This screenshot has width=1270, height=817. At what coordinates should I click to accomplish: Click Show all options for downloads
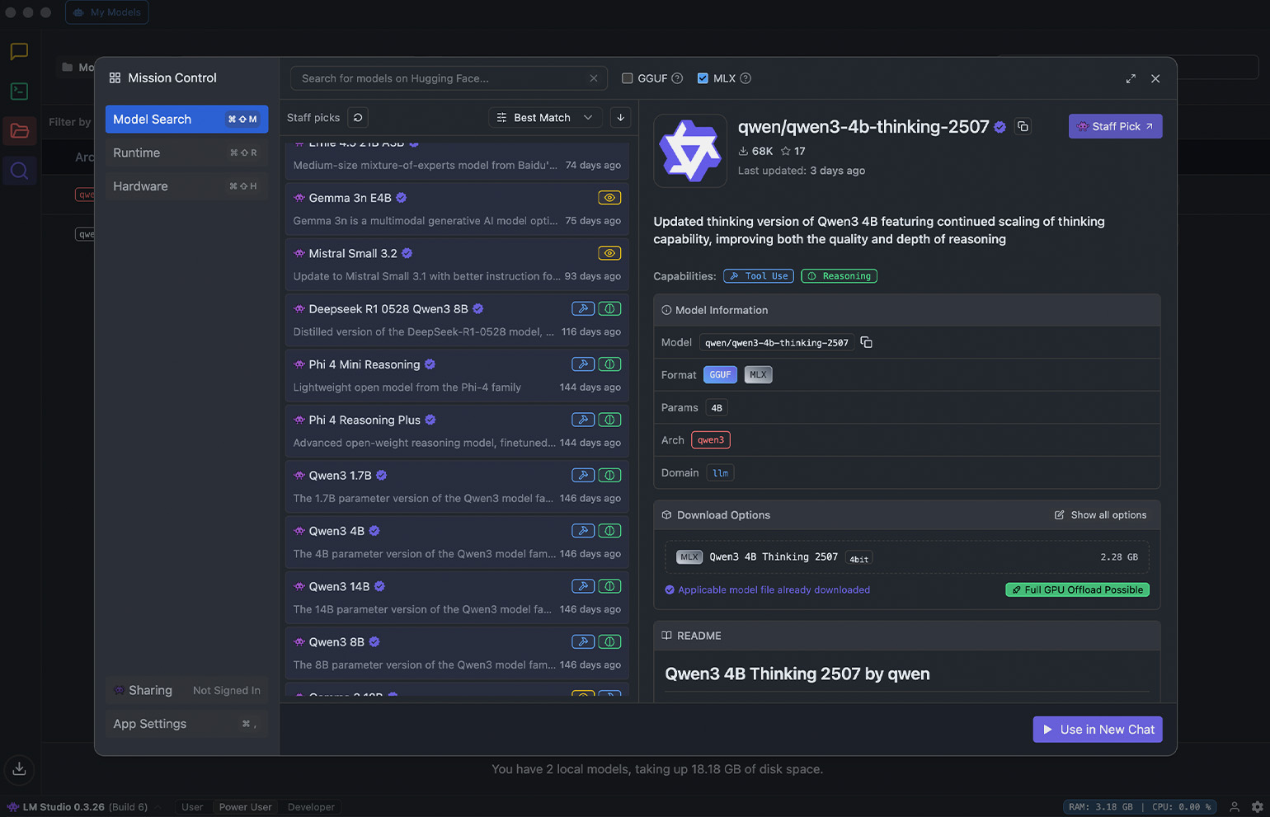pos(1100,515)
